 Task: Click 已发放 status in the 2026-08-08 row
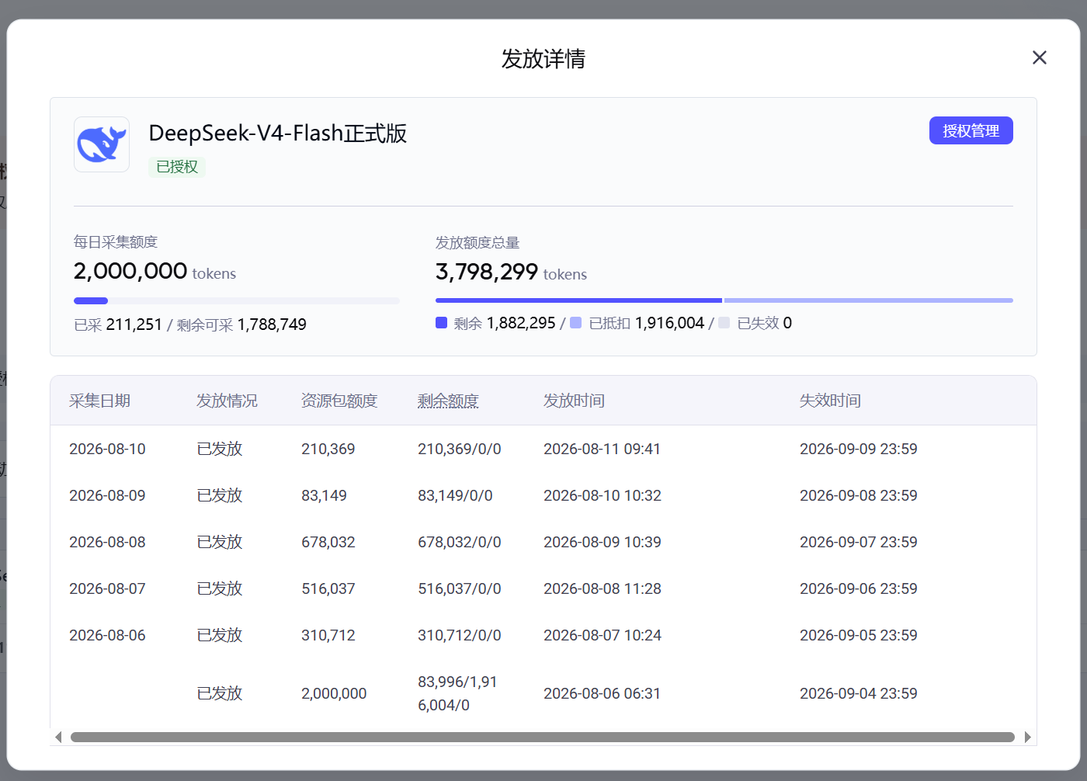point(220,542)
